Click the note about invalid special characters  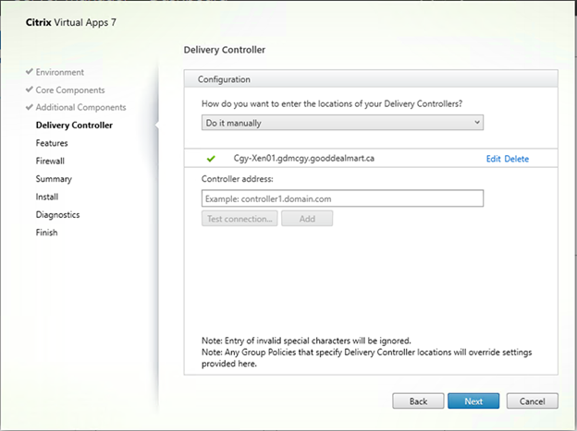point(306,341)
